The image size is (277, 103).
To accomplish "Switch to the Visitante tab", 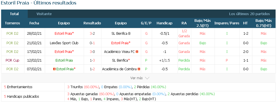I will click(44, 14).
